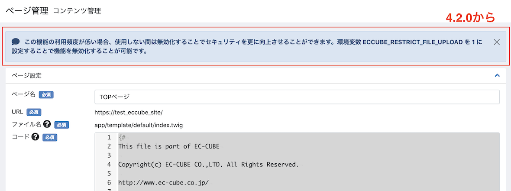The height and width of the screenshot is (191, 511).
Task: Click the 必須 badge beside URL
Action: tap(34, 112)
